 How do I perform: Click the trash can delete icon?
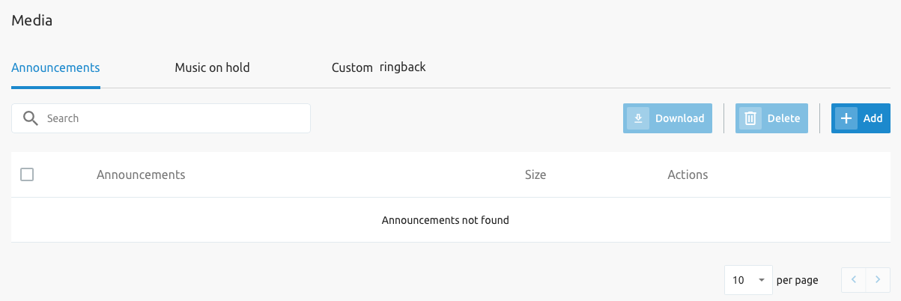[750, 118]
